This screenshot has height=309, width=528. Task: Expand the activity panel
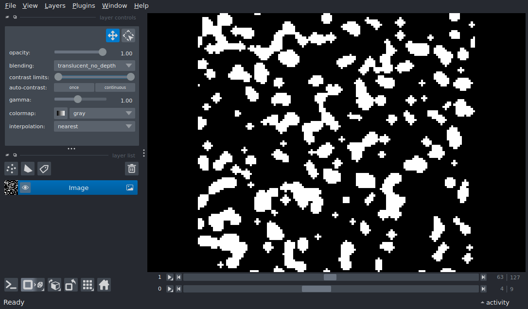[494, 302]
